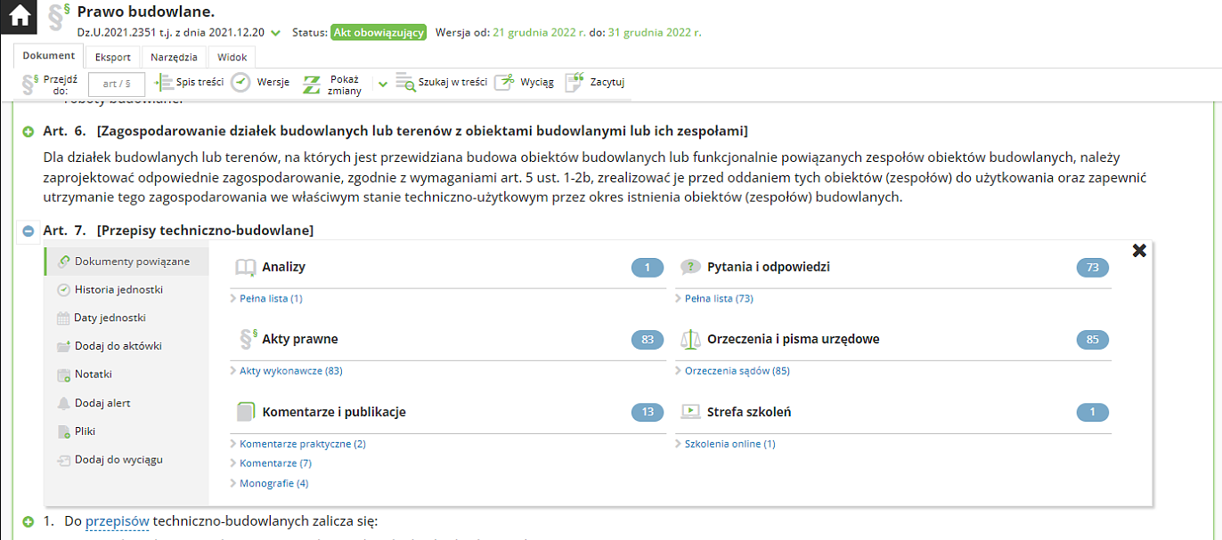Open the Wersje versions clock icon
Image resolution: width=1222 pixels, height=540 pixels.
pyautogui.click(x=240, y=83)
